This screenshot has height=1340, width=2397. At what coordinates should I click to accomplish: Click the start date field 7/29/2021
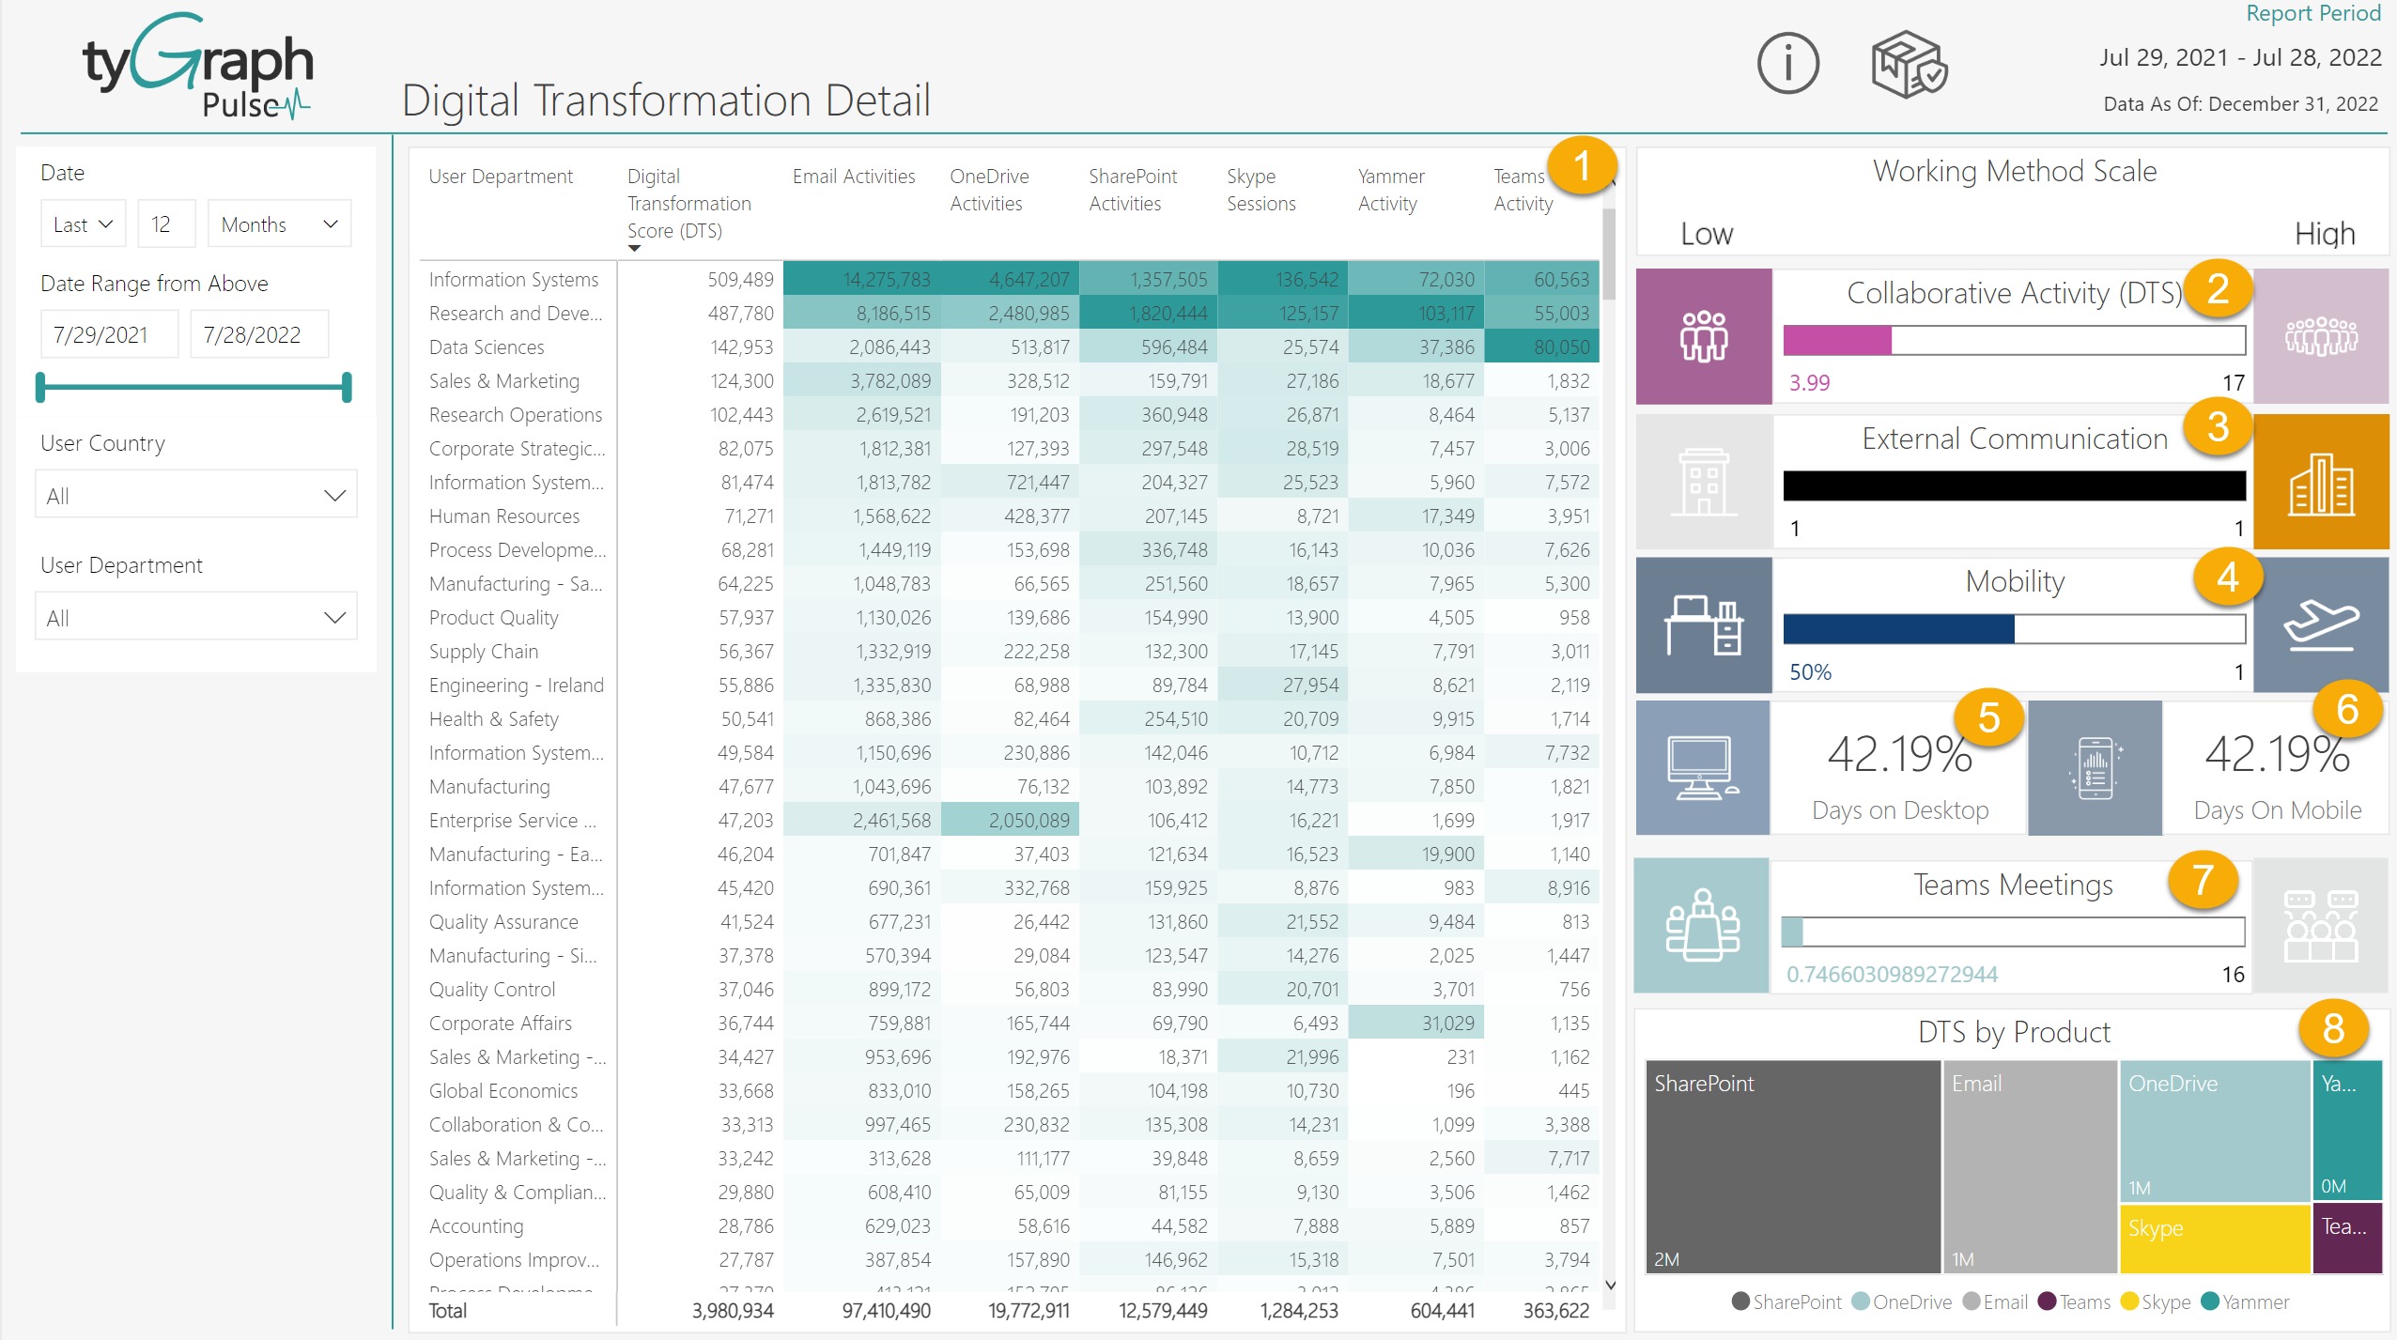(109, 335)
